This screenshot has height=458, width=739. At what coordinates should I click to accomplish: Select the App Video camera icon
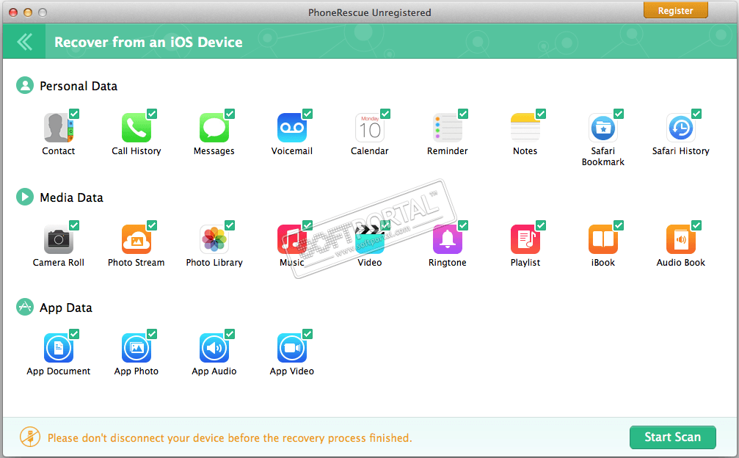pyautogui.click(x=292, y=348)
